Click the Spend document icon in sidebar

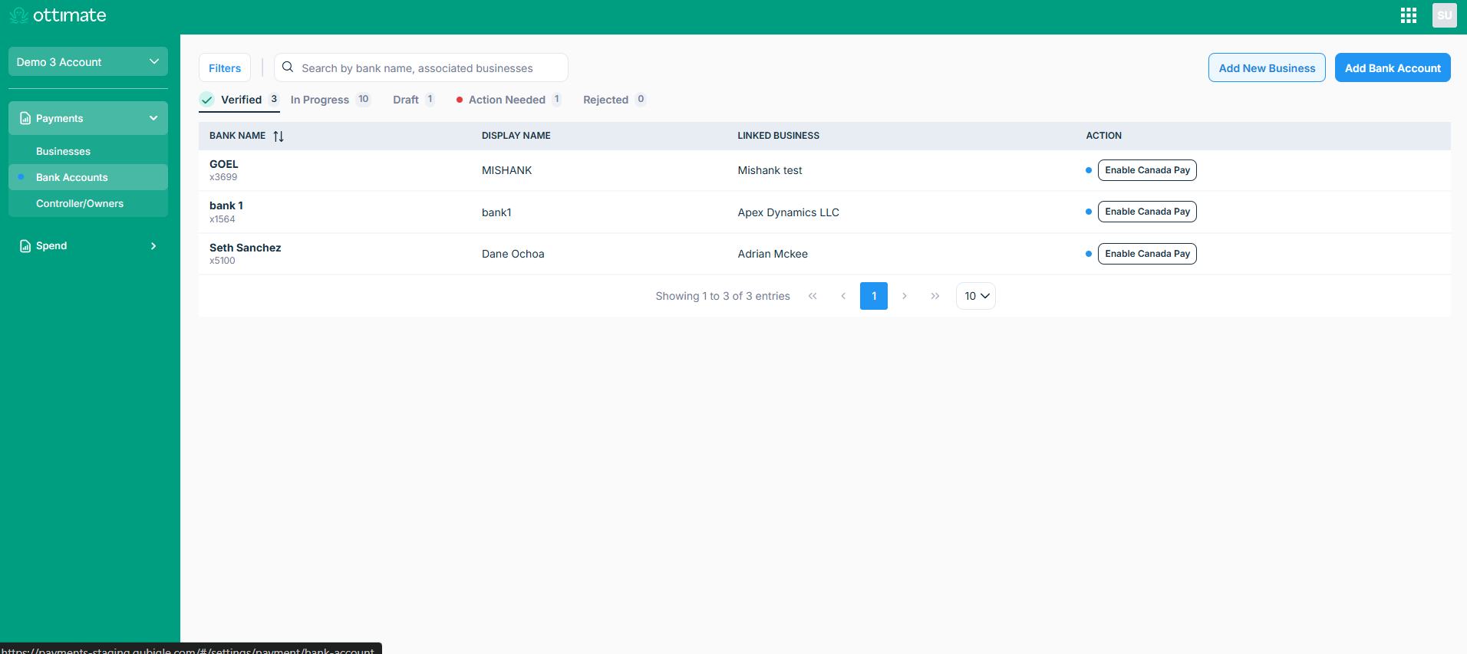point(25,246)
